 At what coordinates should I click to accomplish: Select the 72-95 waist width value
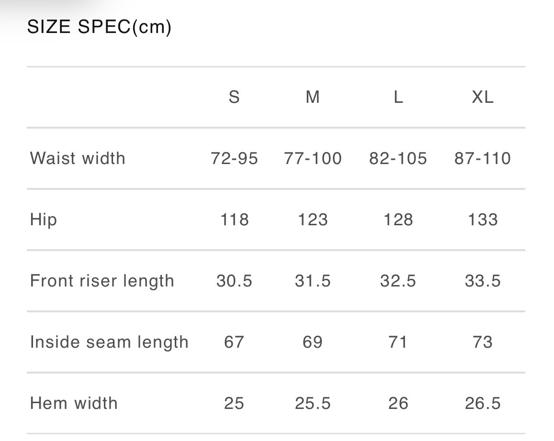[x=234, y=158]
